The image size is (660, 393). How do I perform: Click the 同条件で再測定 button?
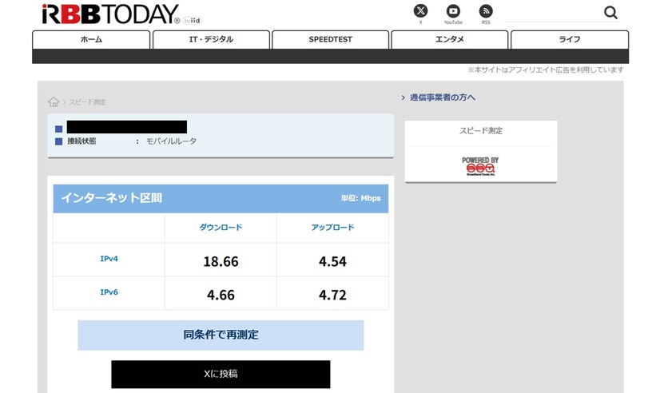pyautogui.click(x=221, y=335)
